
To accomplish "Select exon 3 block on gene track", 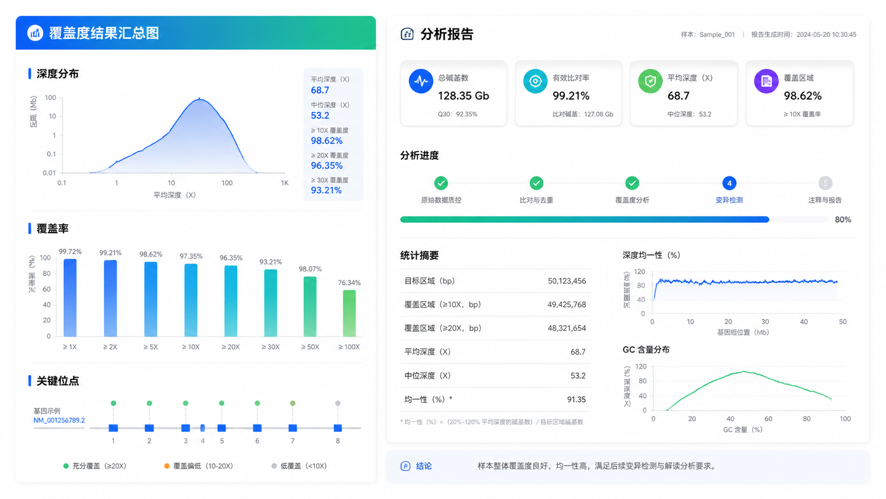I will 185,428.
